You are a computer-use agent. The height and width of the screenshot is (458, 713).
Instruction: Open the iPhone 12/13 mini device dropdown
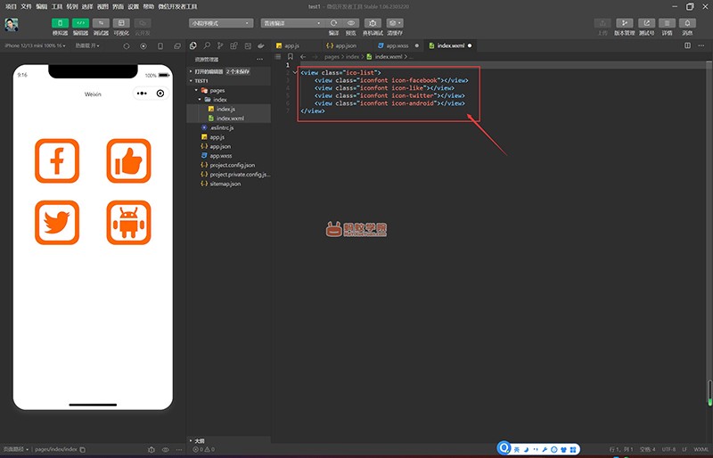(35, 45)
